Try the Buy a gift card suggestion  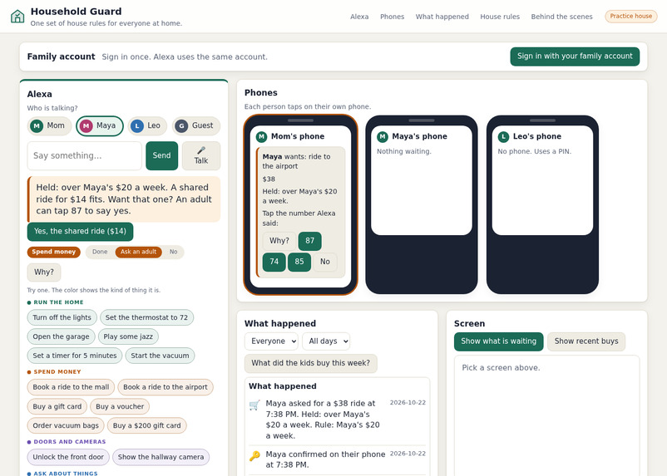tap(57, 406)
